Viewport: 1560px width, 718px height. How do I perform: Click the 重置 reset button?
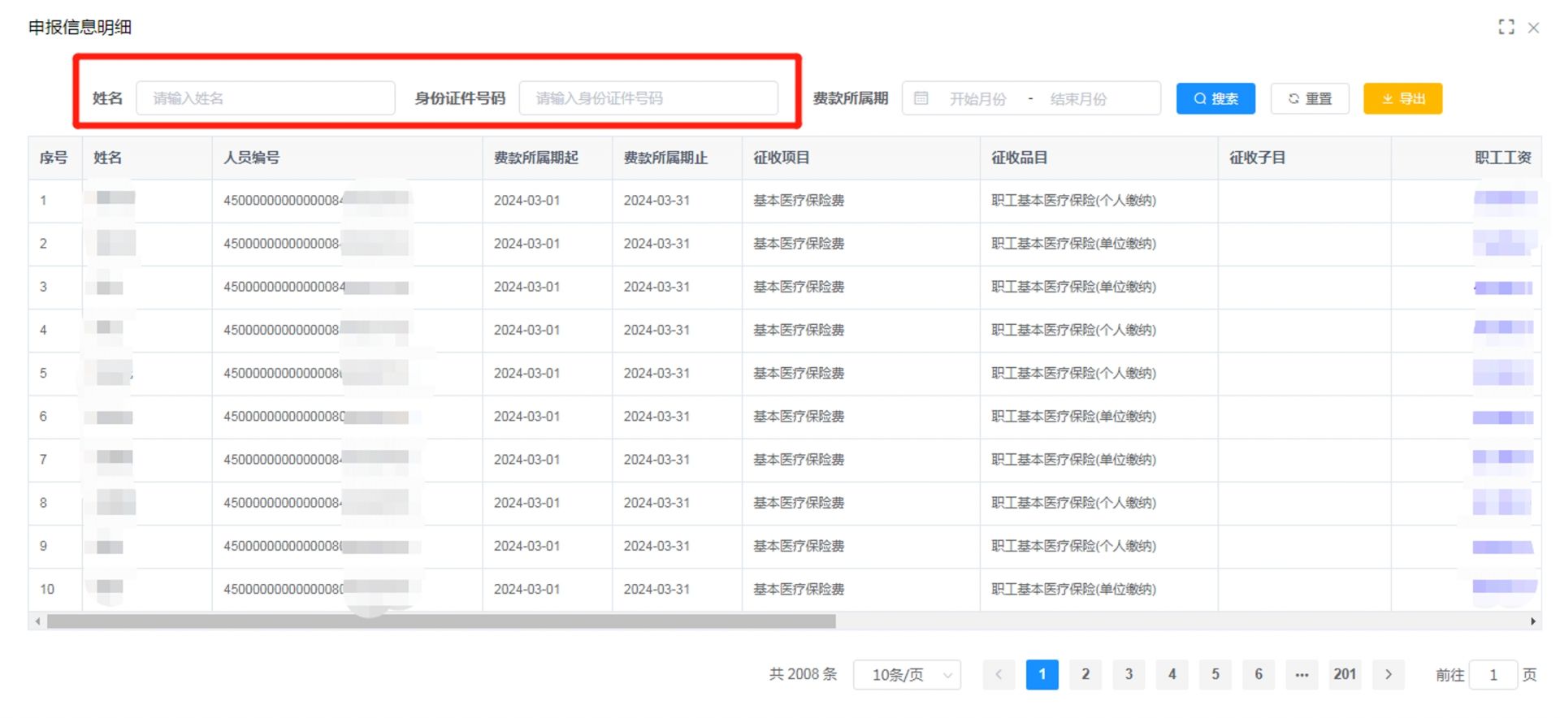pyautogui.click(x=1310, y=98)
